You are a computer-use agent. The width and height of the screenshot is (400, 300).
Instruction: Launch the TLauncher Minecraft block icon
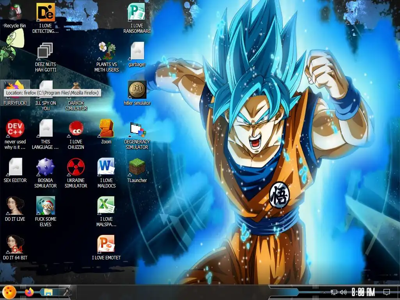[x=137, y=167]
